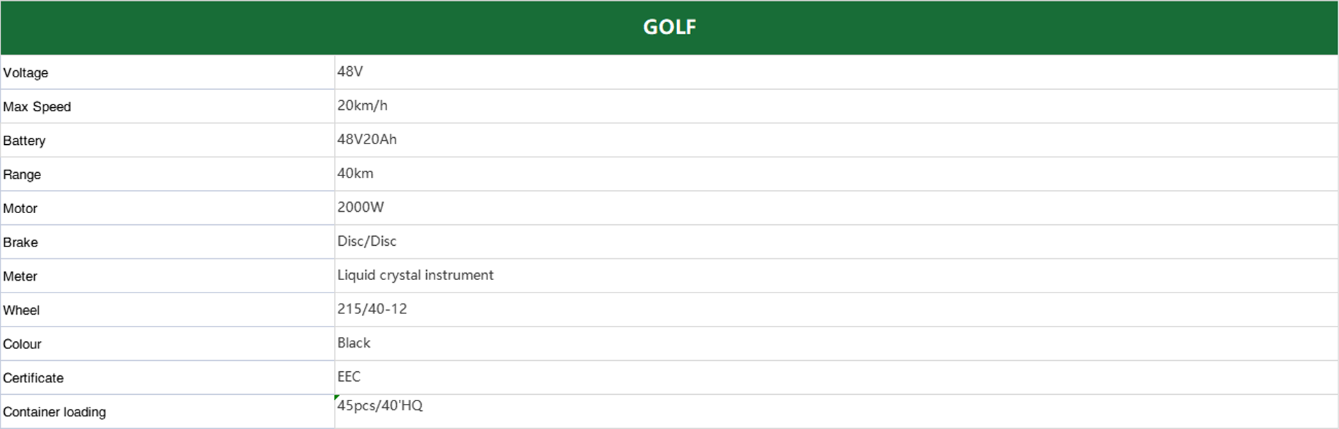Image resolution: width=1339 pixels, height=429 pixels.
Task: Click green error indicator on 45pcs/40'HQ cell
Action: 337,397
